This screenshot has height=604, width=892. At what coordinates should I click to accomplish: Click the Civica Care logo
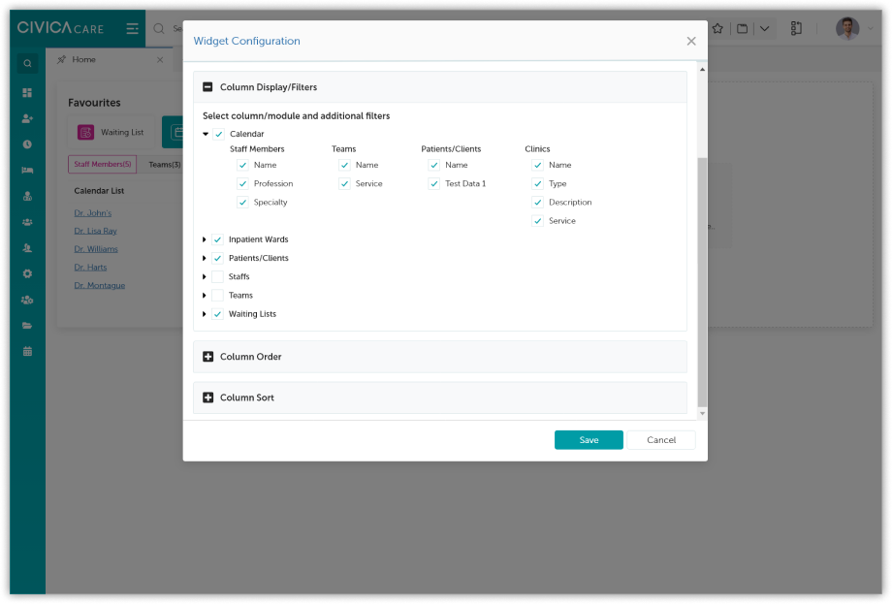(60, 28)
